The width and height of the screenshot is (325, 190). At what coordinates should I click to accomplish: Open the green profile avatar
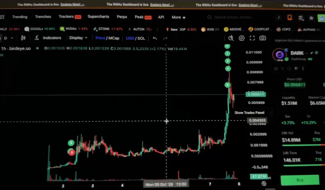click(321, 18)
